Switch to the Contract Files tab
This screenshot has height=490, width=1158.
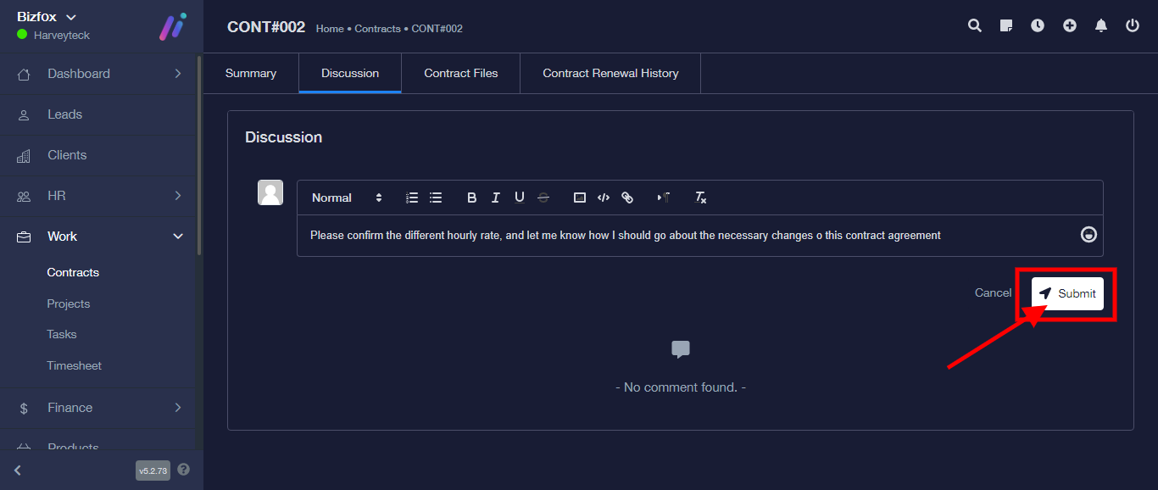460,74
